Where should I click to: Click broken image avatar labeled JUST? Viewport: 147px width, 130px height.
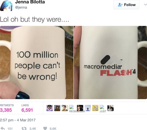pos(102,107)
